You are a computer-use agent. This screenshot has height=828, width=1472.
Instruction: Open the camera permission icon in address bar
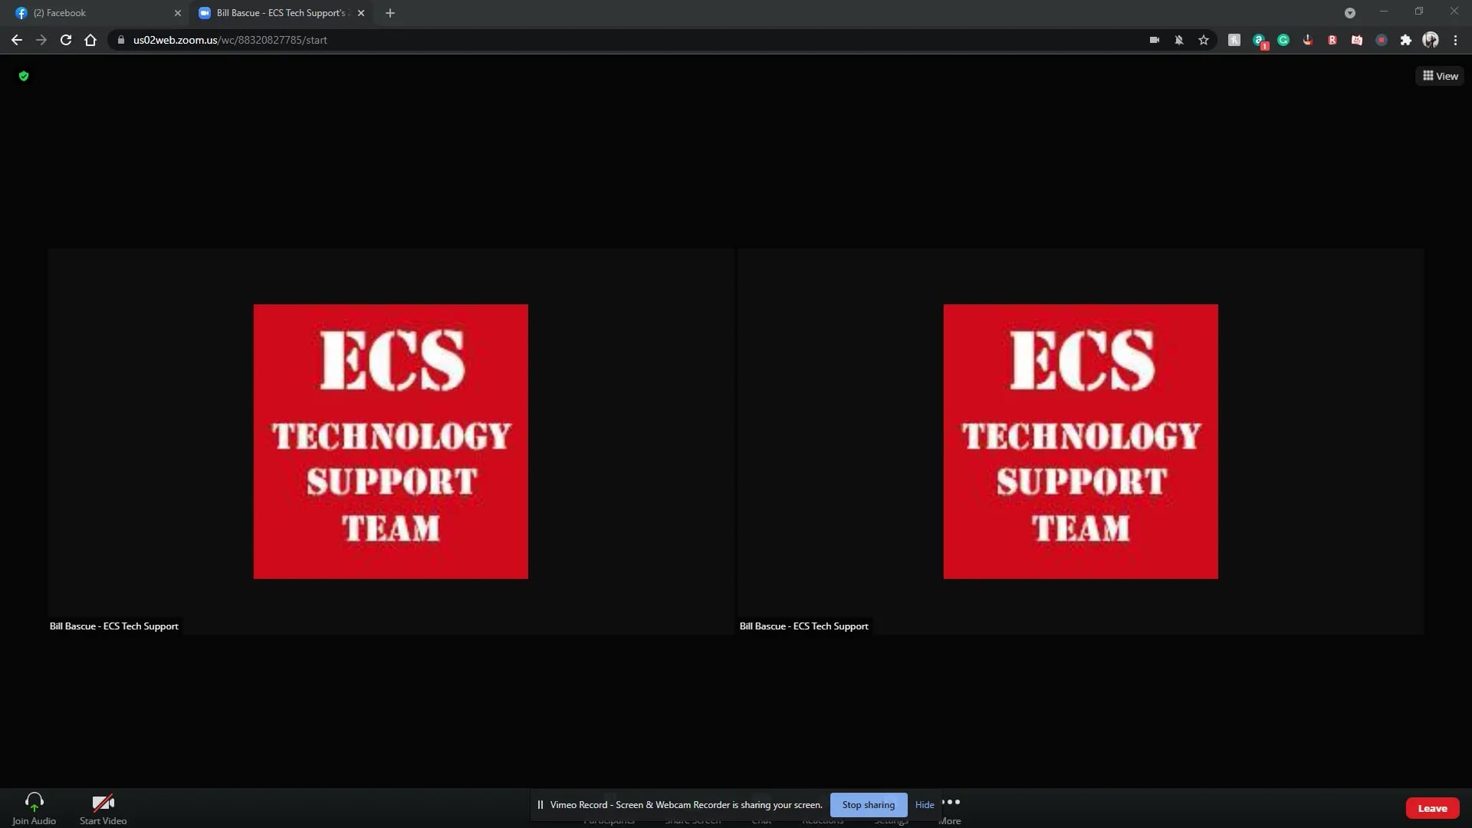tap(1154, 40)
